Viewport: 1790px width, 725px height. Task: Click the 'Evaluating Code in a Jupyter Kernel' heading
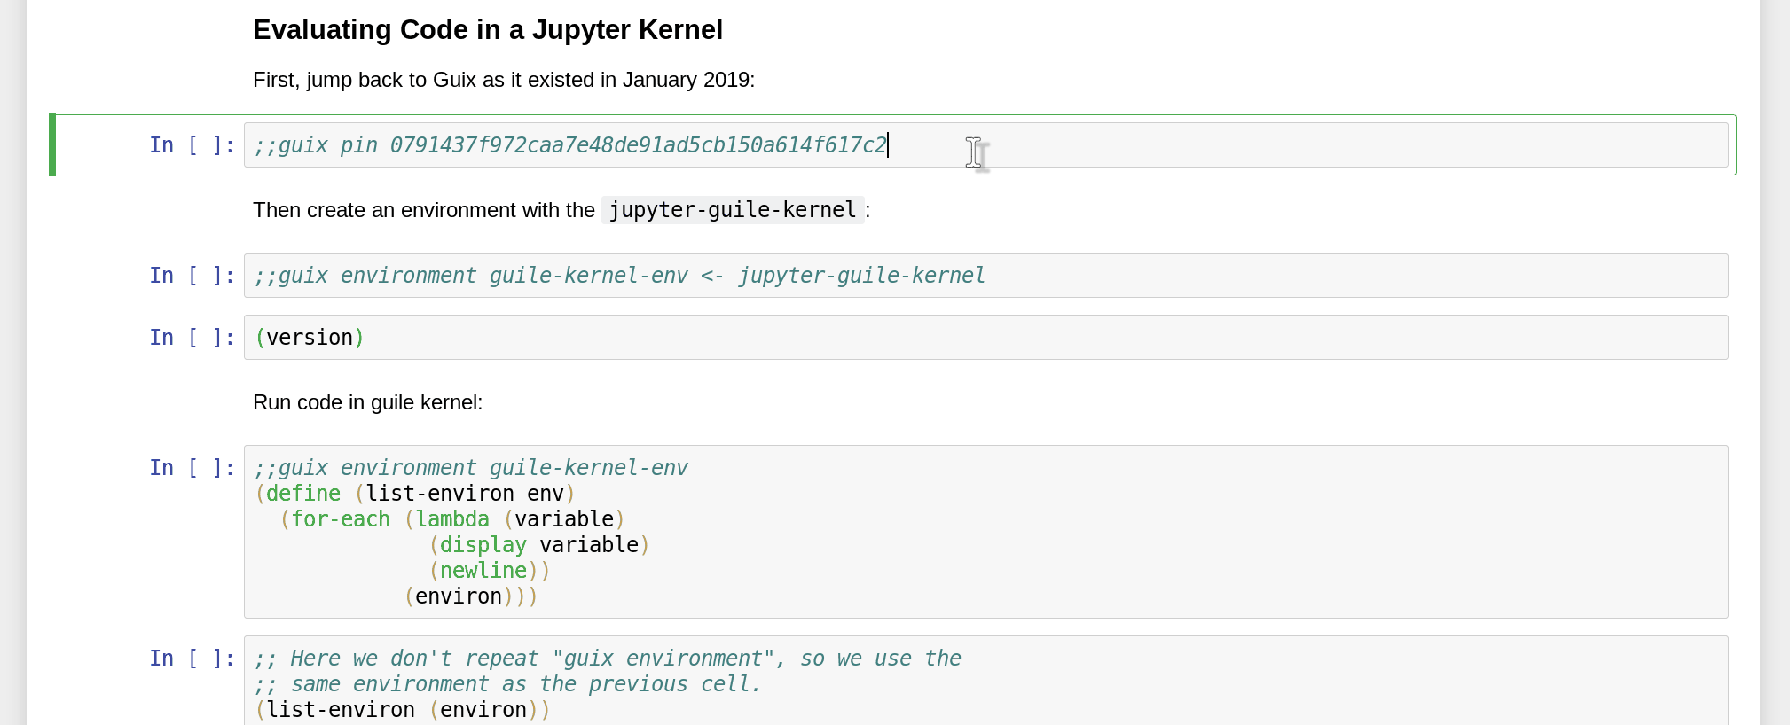pos(488,30)
